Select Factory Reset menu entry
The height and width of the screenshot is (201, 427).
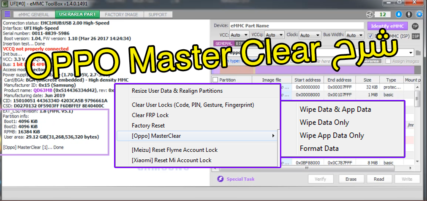point(148,126)
